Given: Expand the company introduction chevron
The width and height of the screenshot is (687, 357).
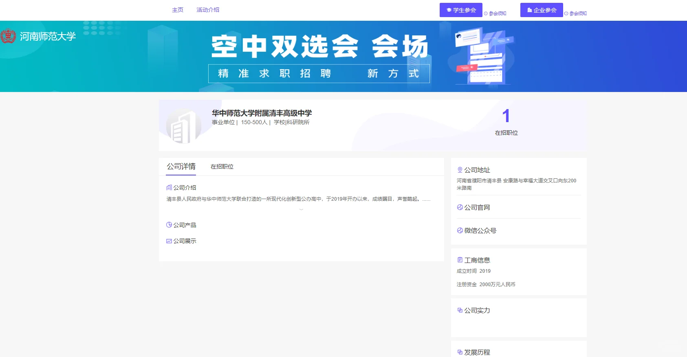Looking at the screenshot, I should coord(301,209).
